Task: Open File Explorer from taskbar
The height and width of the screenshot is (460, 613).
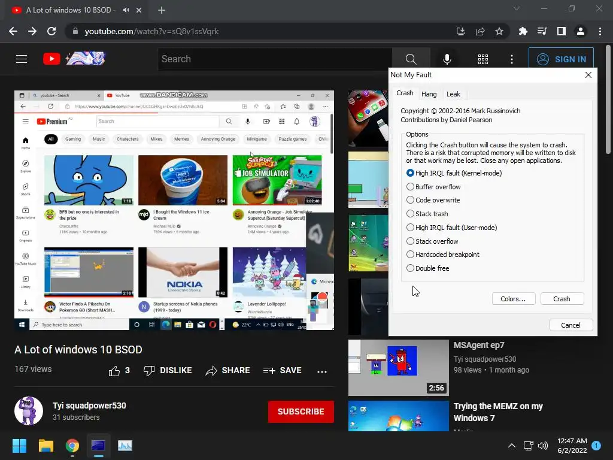Action: (45, 446)
